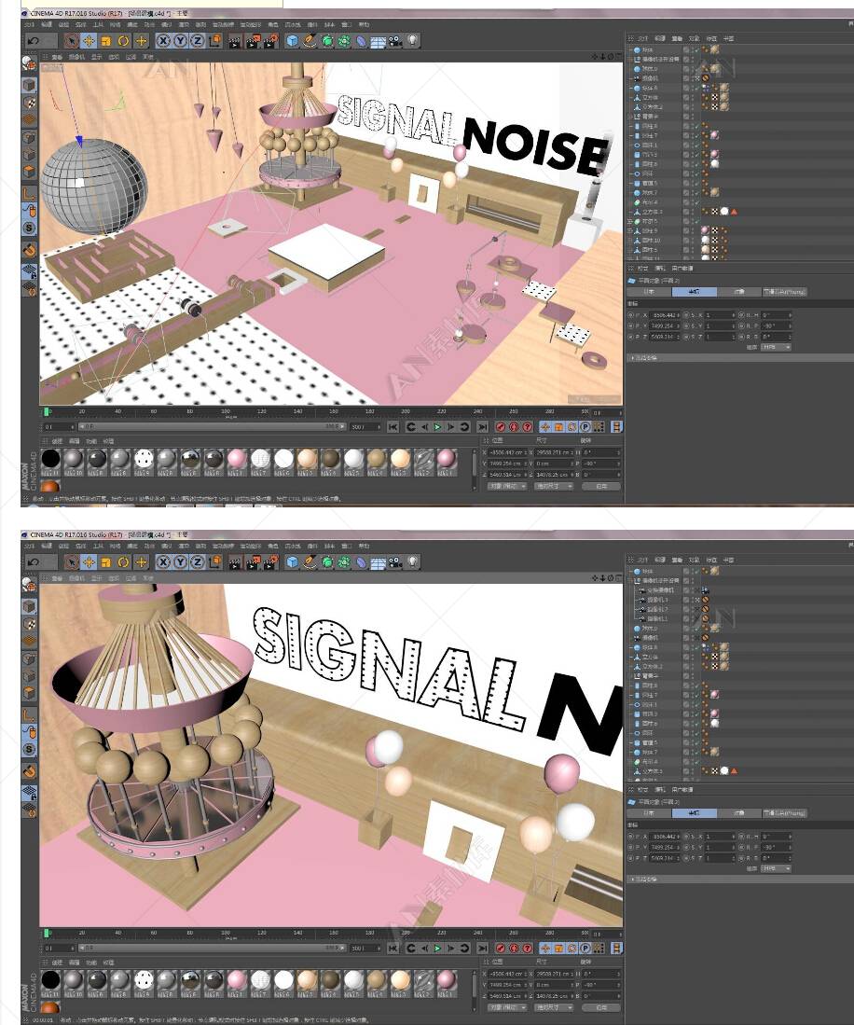
Task: Toggle the Y axis lock in the upper toolbar
Action: (x=180, y=40)
